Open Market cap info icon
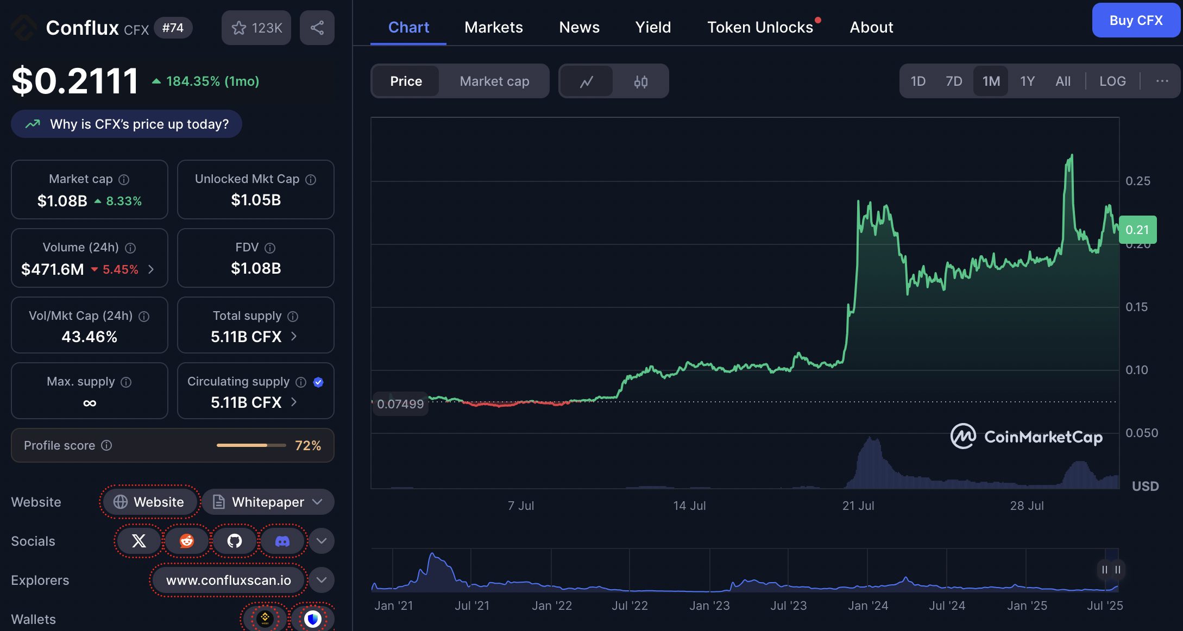 coord(124,179)
